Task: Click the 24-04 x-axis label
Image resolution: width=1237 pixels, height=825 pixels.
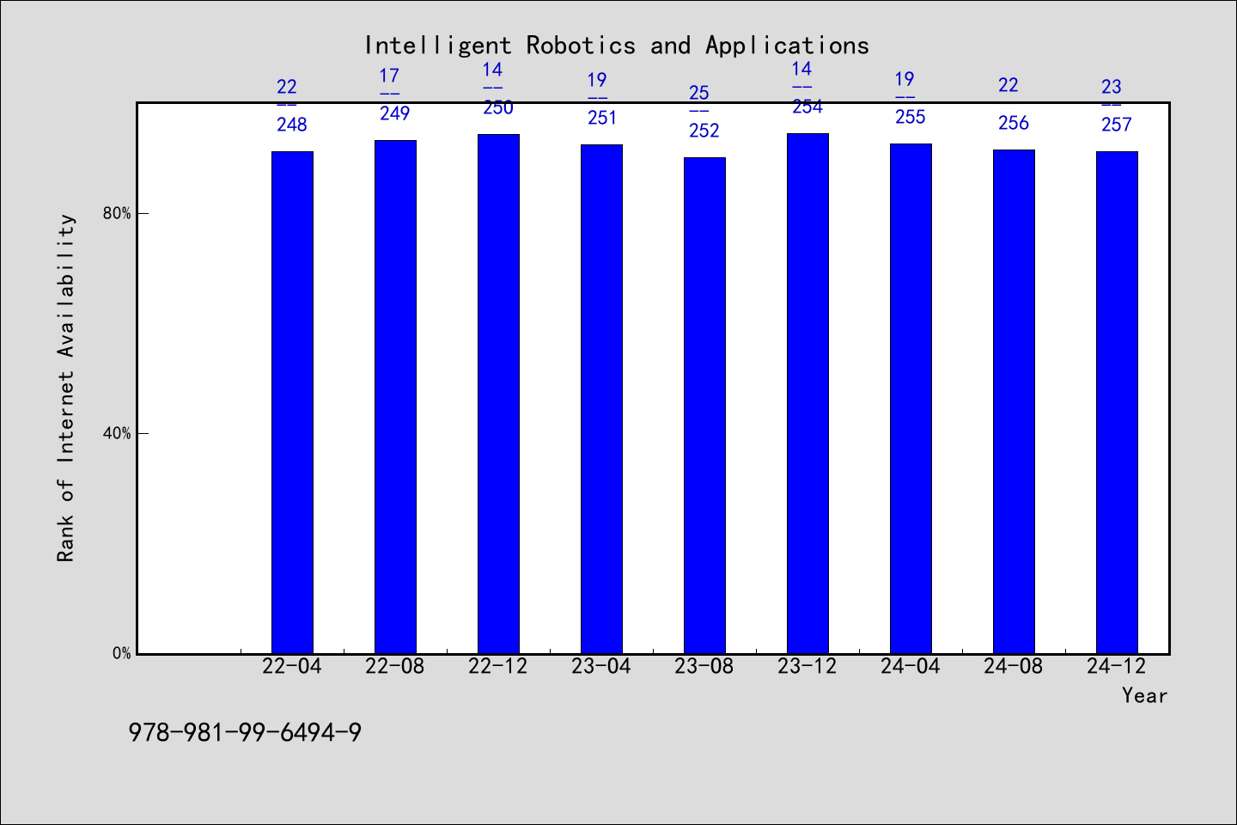Action: click(911, 667)
